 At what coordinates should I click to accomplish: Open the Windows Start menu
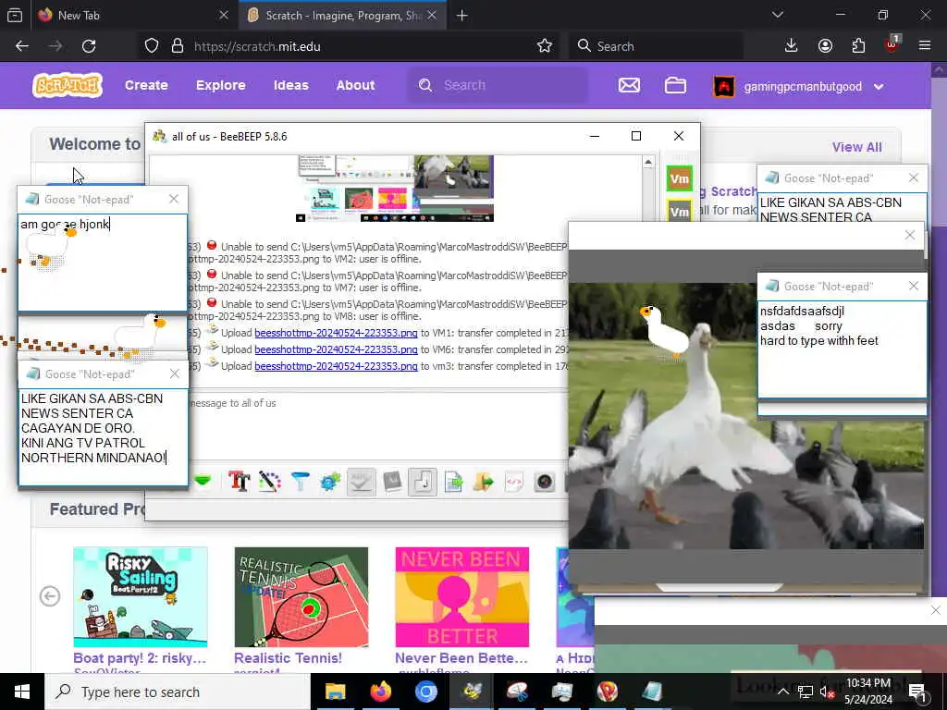pos(22,692)
